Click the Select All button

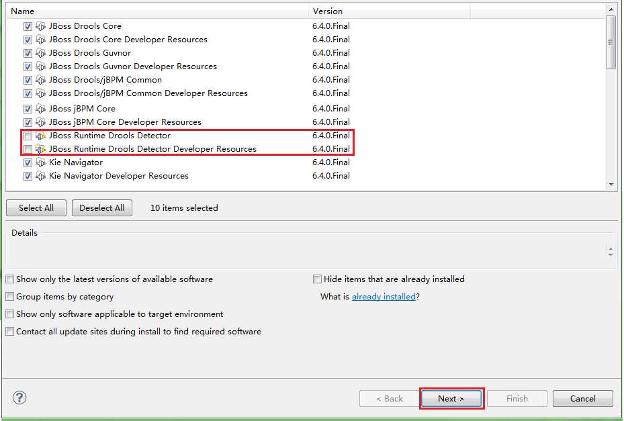[36, 208]
